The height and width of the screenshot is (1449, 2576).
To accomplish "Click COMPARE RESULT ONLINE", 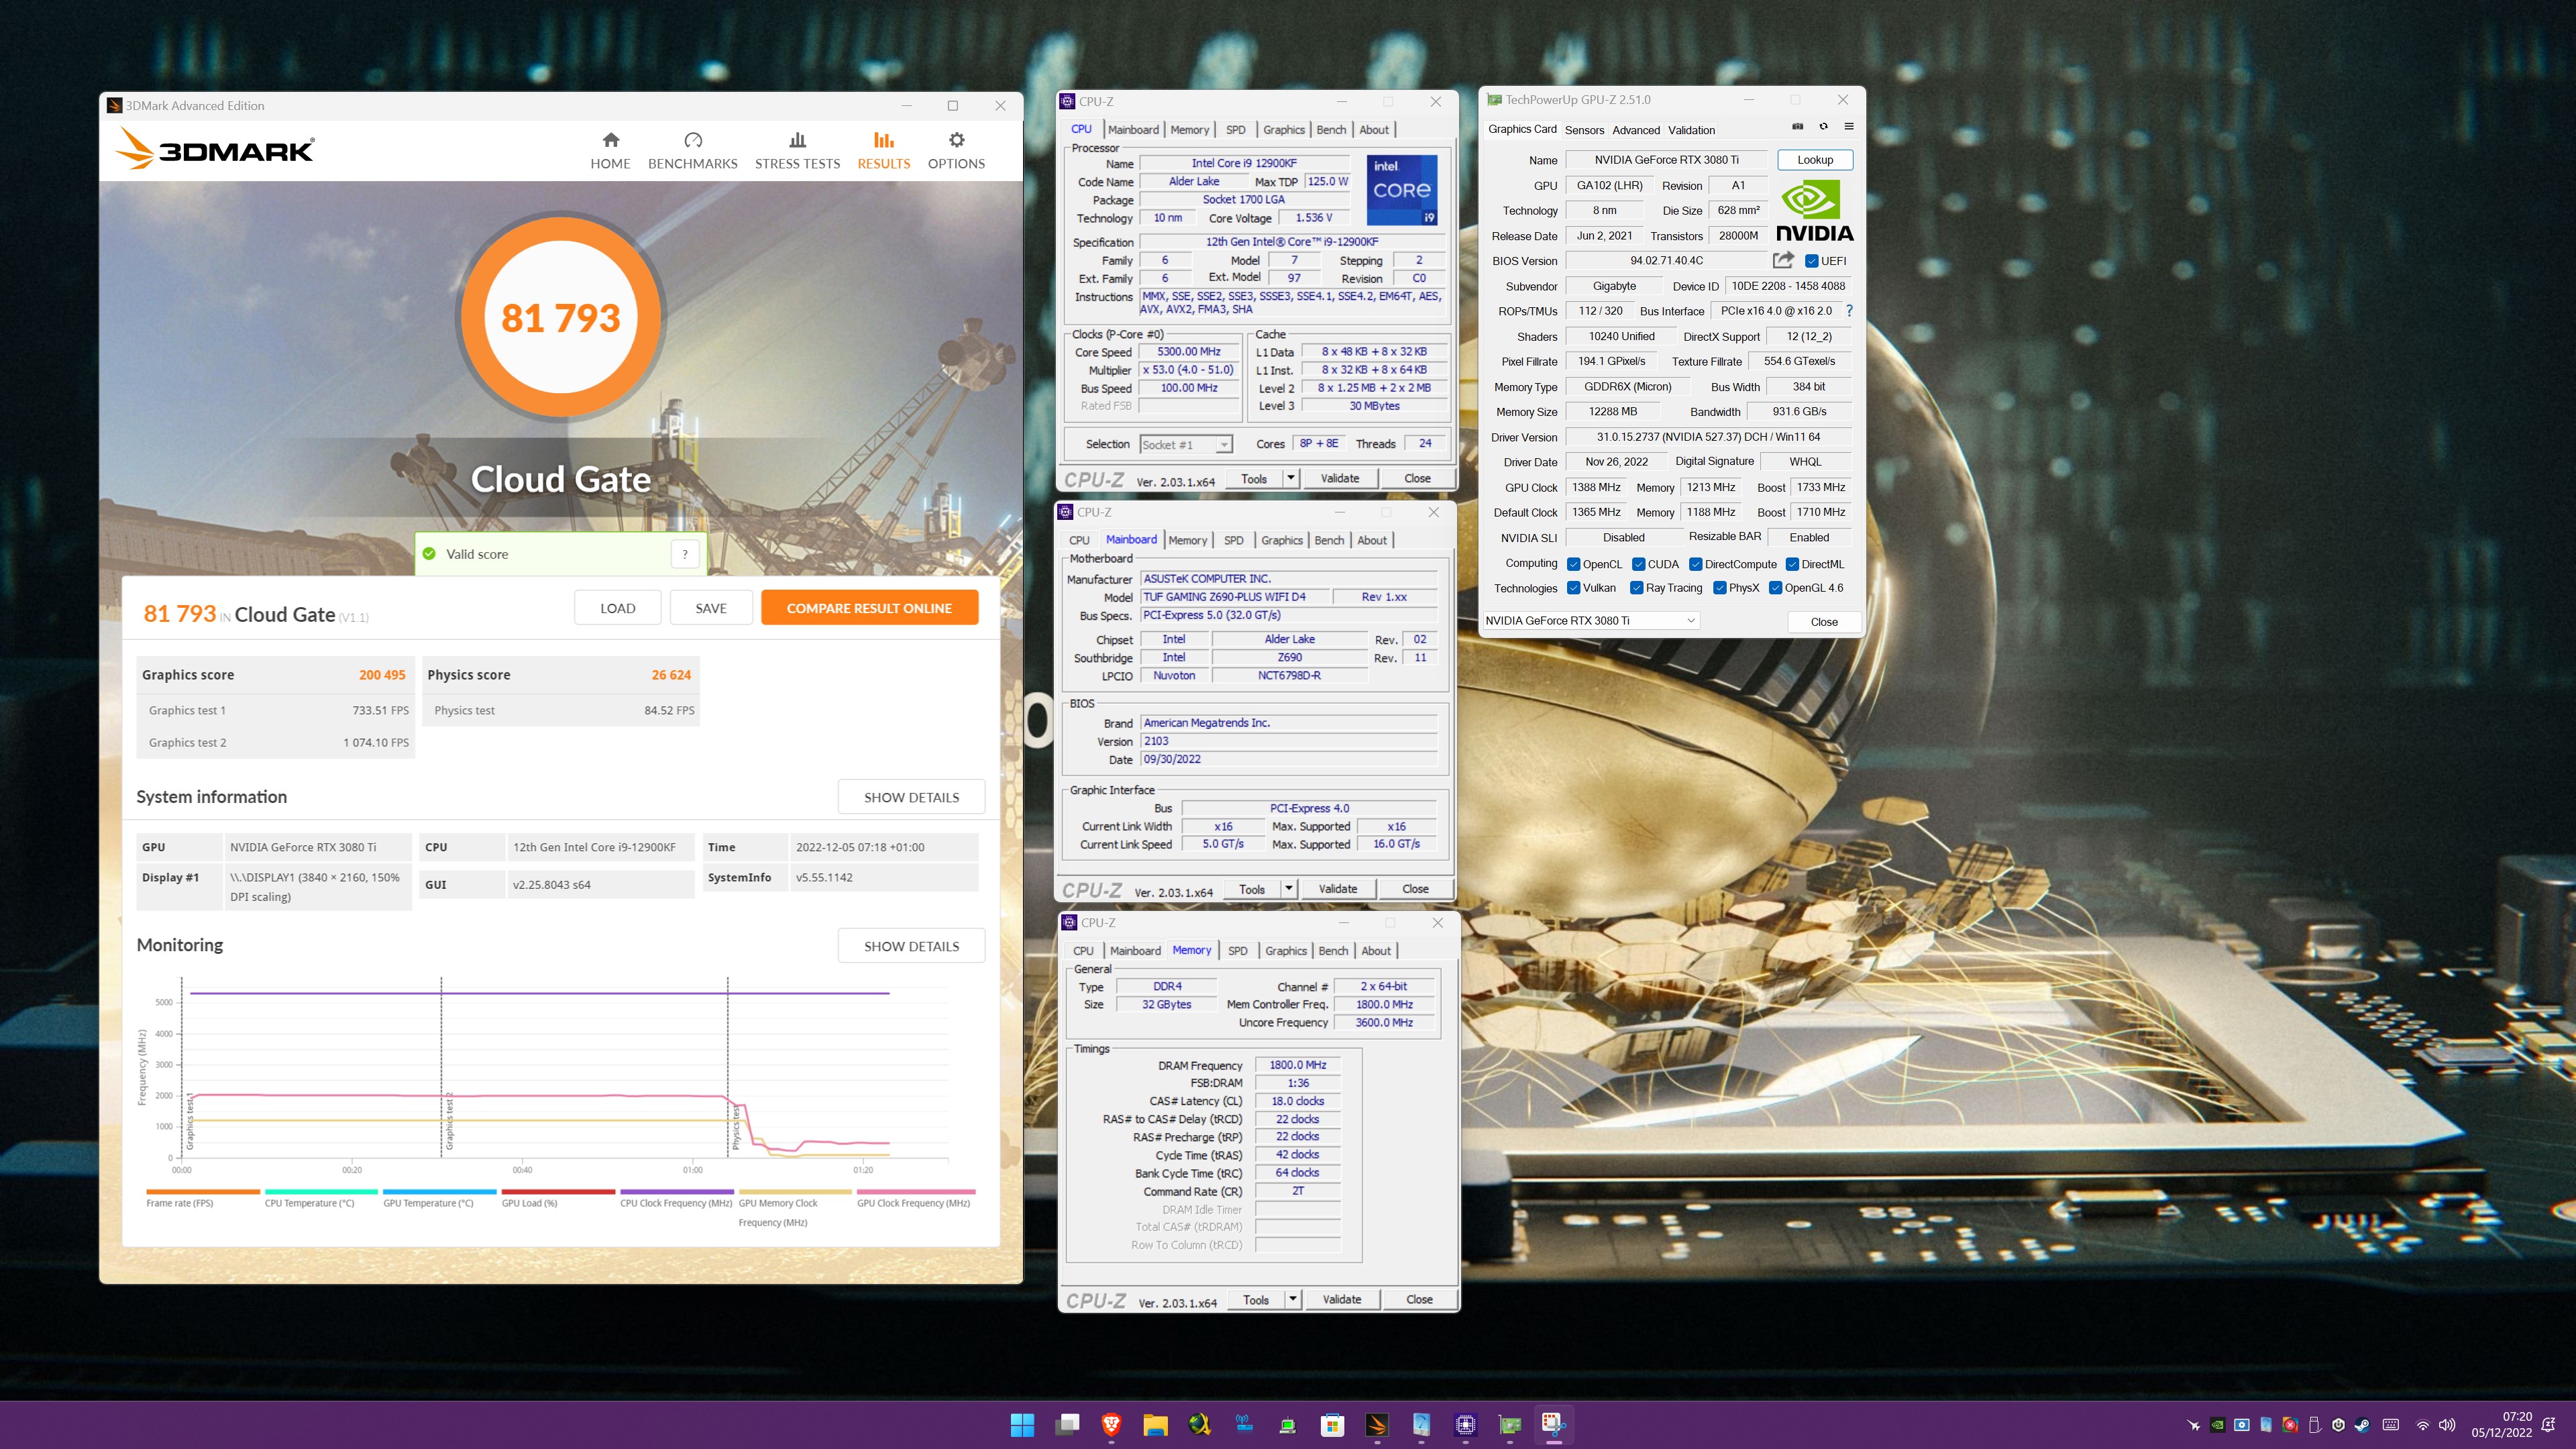I will tap(869, 608).
